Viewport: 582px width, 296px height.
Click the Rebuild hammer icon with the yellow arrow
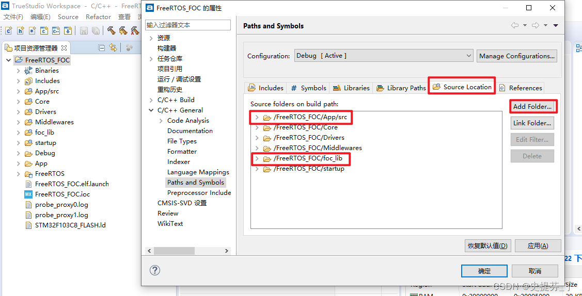pyautogui.click(x=123, y=31)
